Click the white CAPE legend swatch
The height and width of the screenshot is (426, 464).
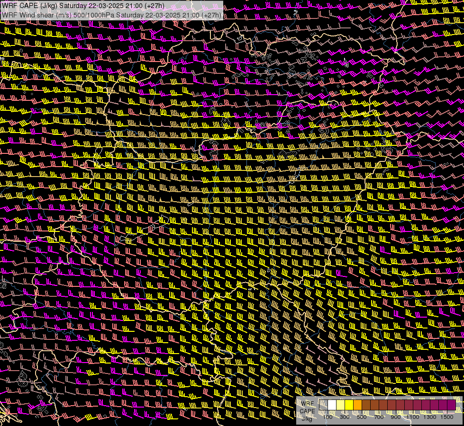[x=332, y=405]
